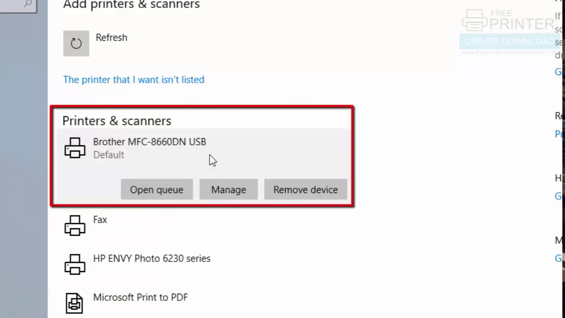The height and width of the screenshot is (318, 565).
Task: Open "The printer that I want isn't listed"
Action: pyautogui.click(x=133, y=79)
